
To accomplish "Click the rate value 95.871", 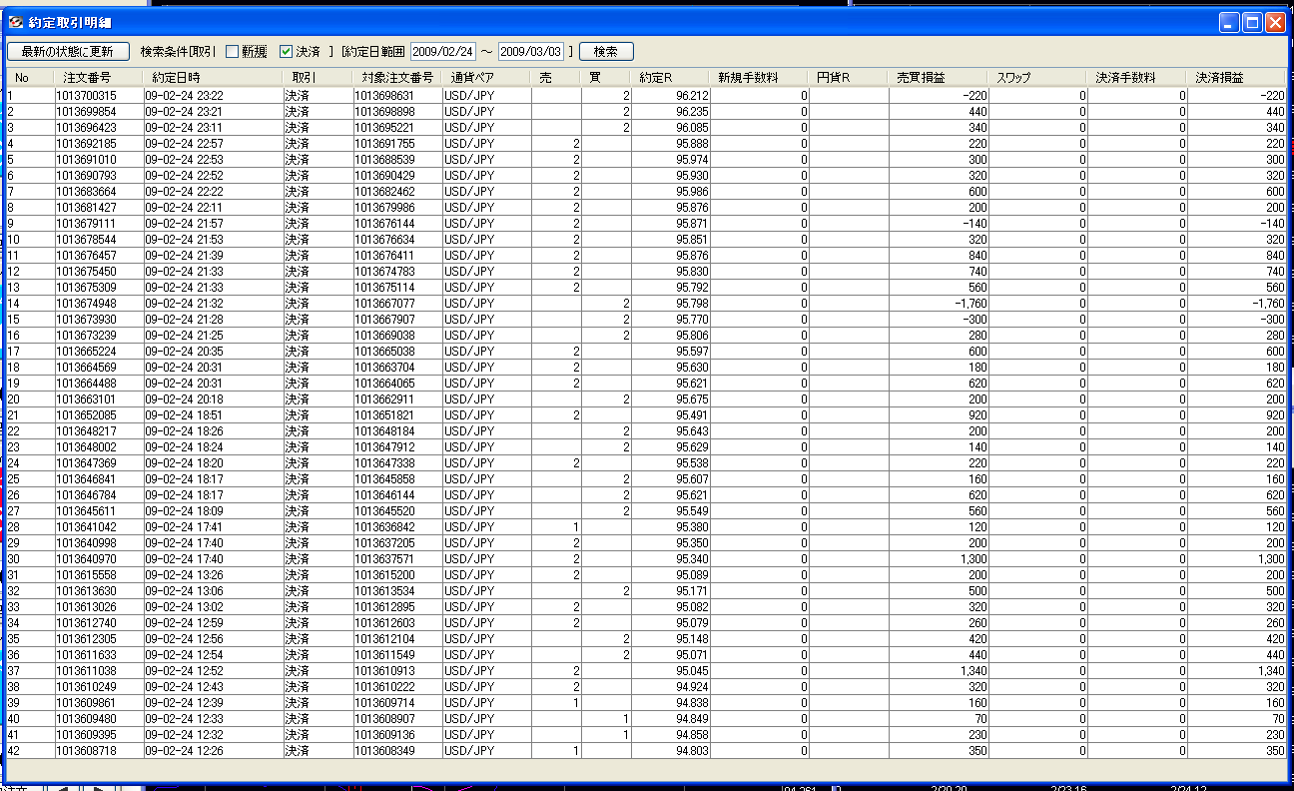I will pyautogui.click(x=692, y=224).
